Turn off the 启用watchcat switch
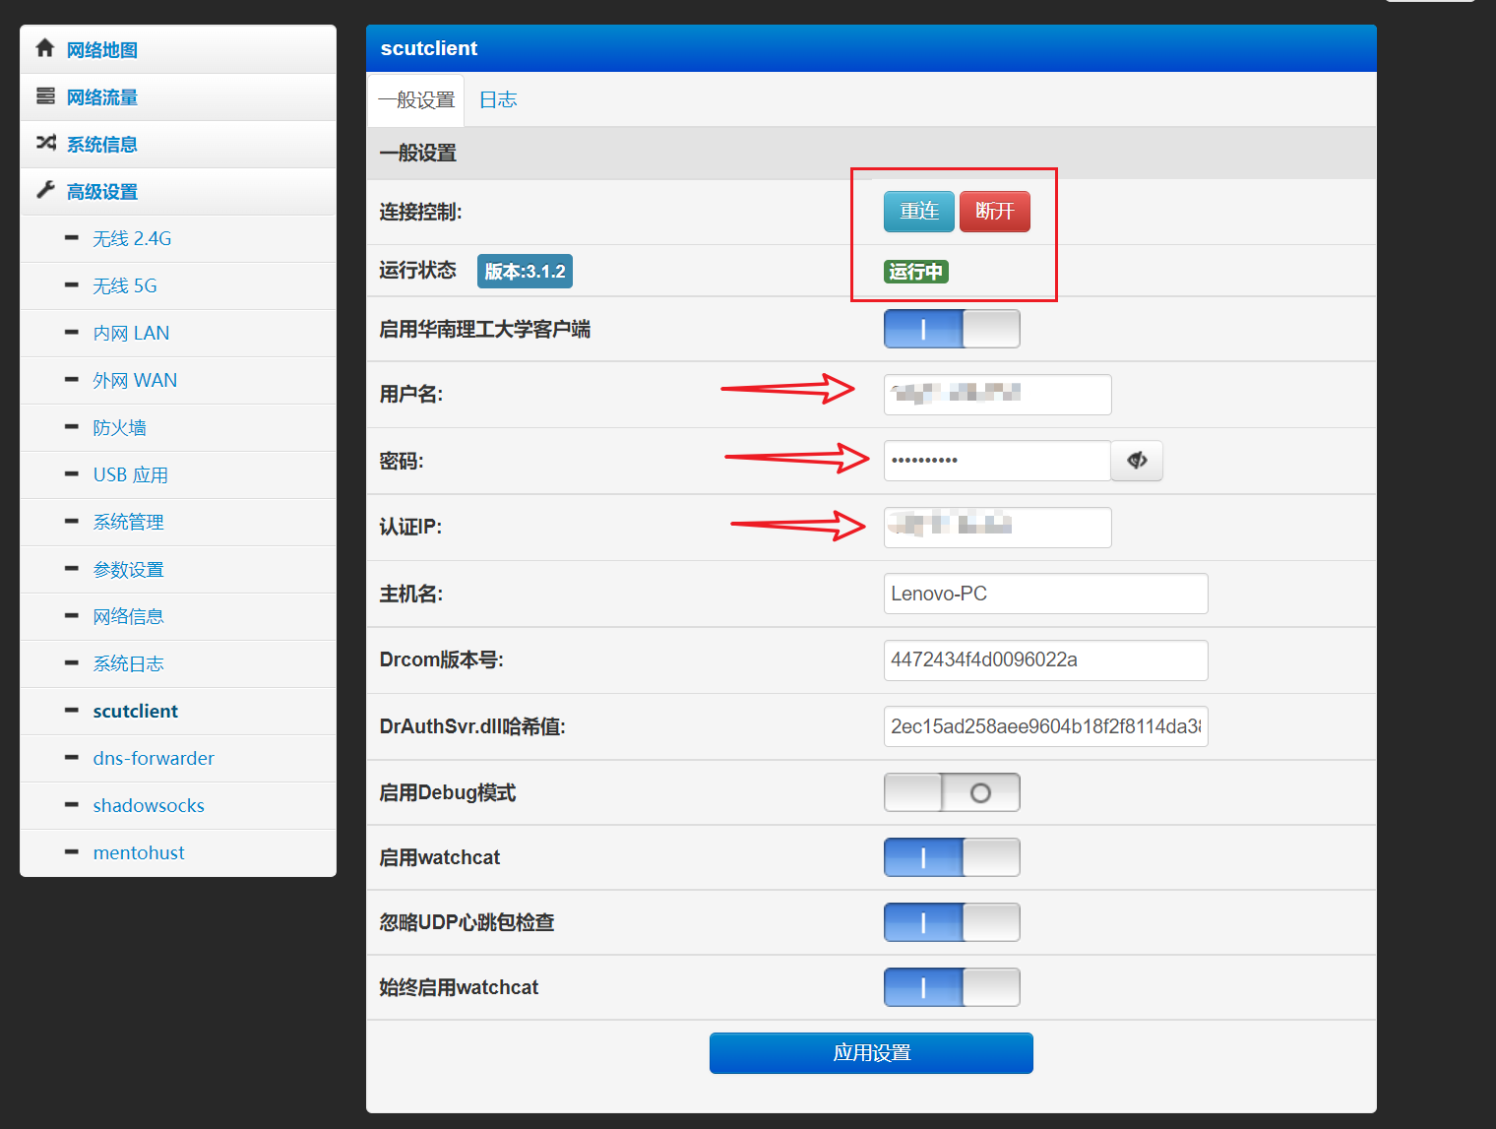1496x1129 pixels. tap(951, 857)
